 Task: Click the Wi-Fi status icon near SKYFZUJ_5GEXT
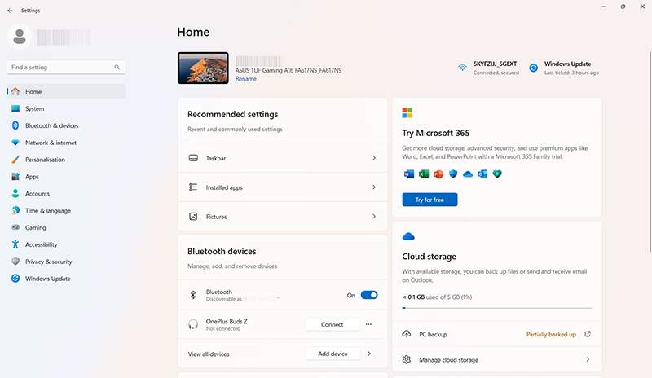[x=462, y=68]
